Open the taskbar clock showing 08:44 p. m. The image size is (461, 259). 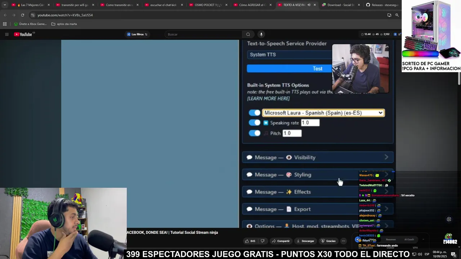pyautogui.click(x=440, y=254)
